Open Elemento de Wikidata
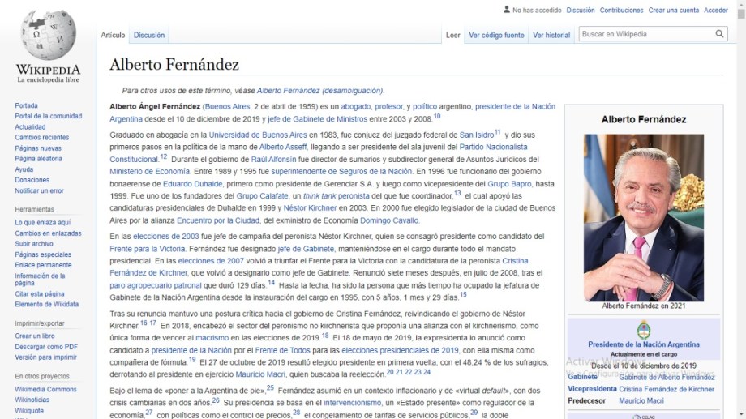This screenshot has height=419, width=746. [47, 305]
